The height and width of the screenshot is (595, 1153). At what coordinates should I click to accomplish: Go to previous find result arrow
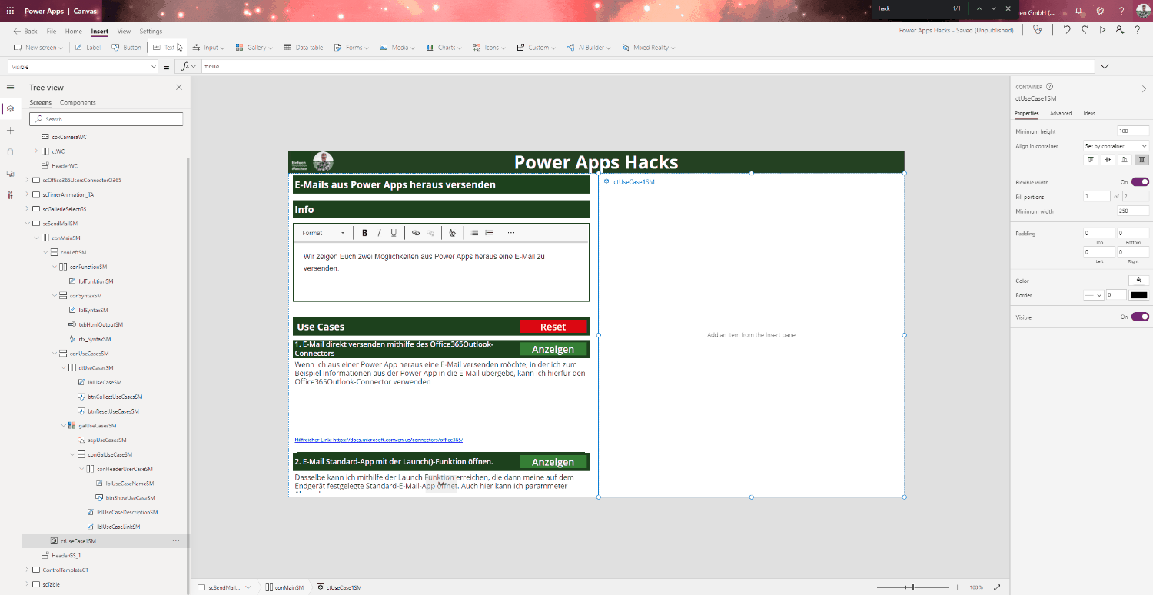click(979, 8)
